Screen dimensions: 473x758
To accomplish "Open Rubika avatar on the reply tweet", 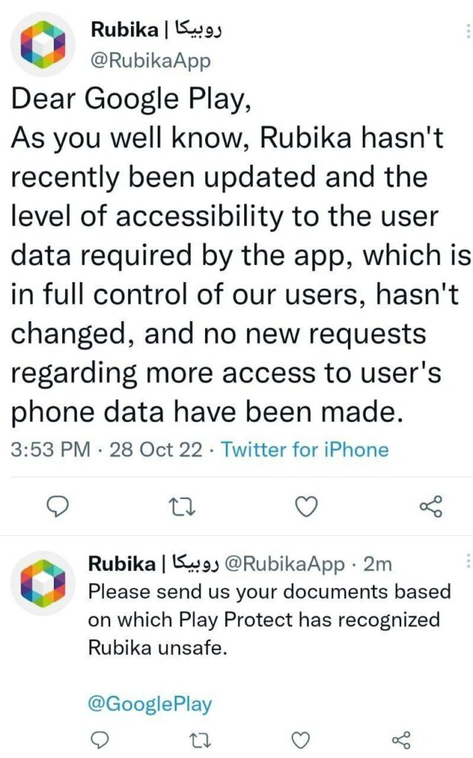I will [42, 583].
